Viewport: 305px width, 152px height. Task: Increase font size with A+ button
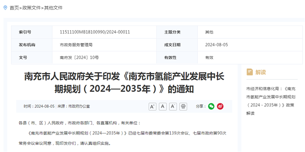pos(152,106)
